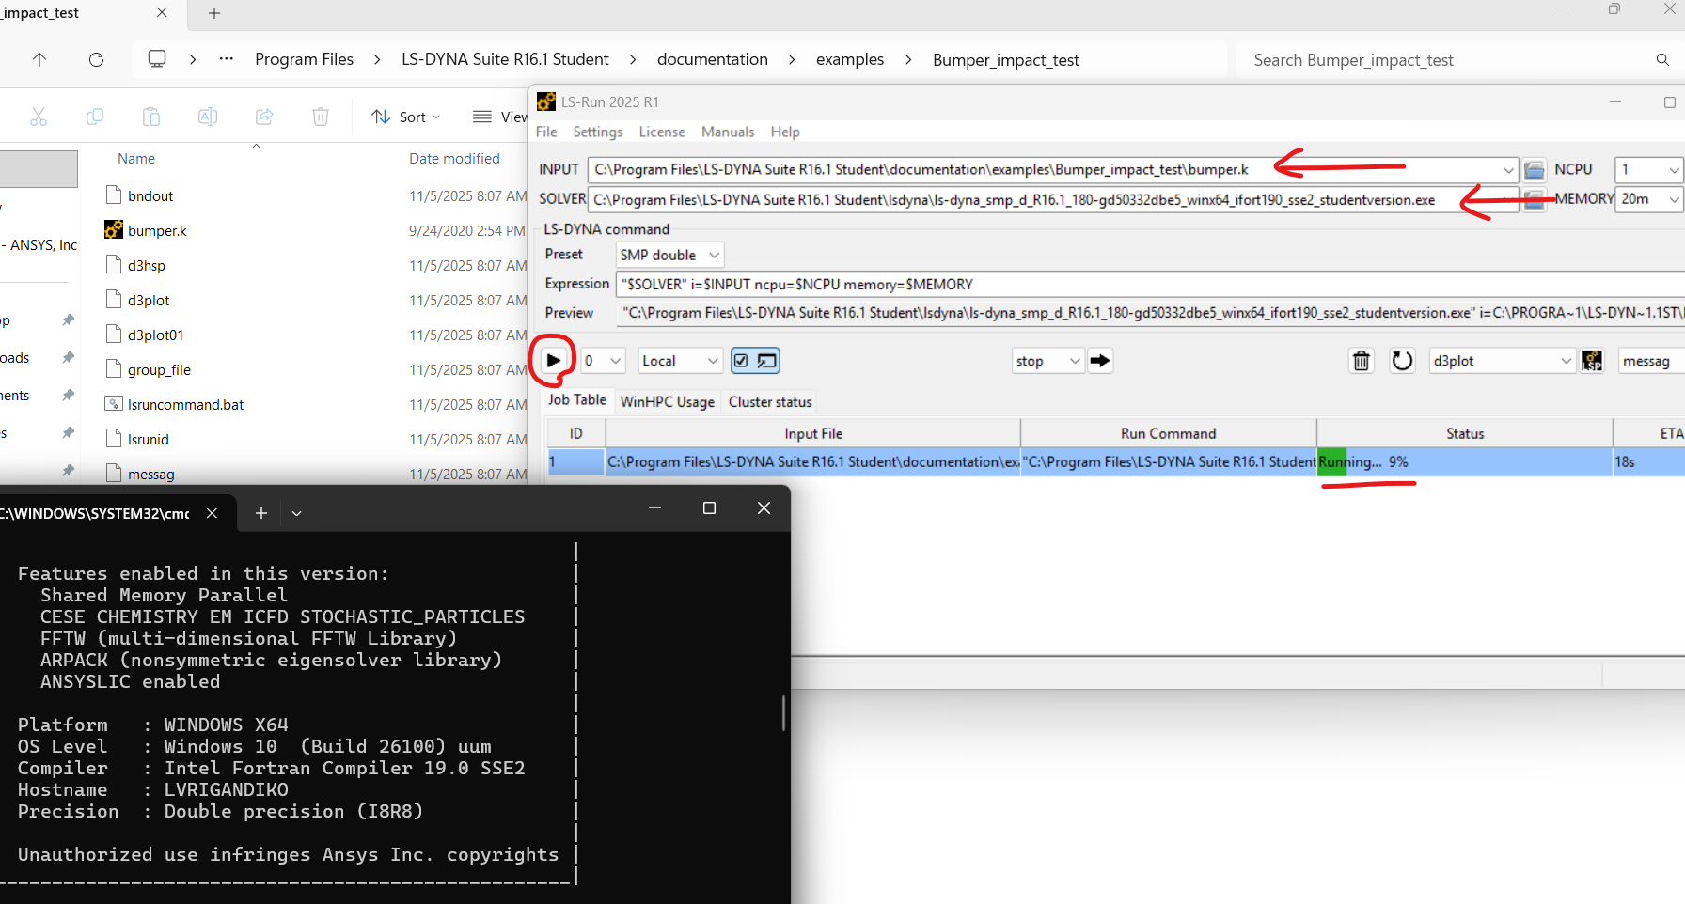Close the impact_test File Explorer tab
1685x904 pixels.
click(x=162, y=13)
